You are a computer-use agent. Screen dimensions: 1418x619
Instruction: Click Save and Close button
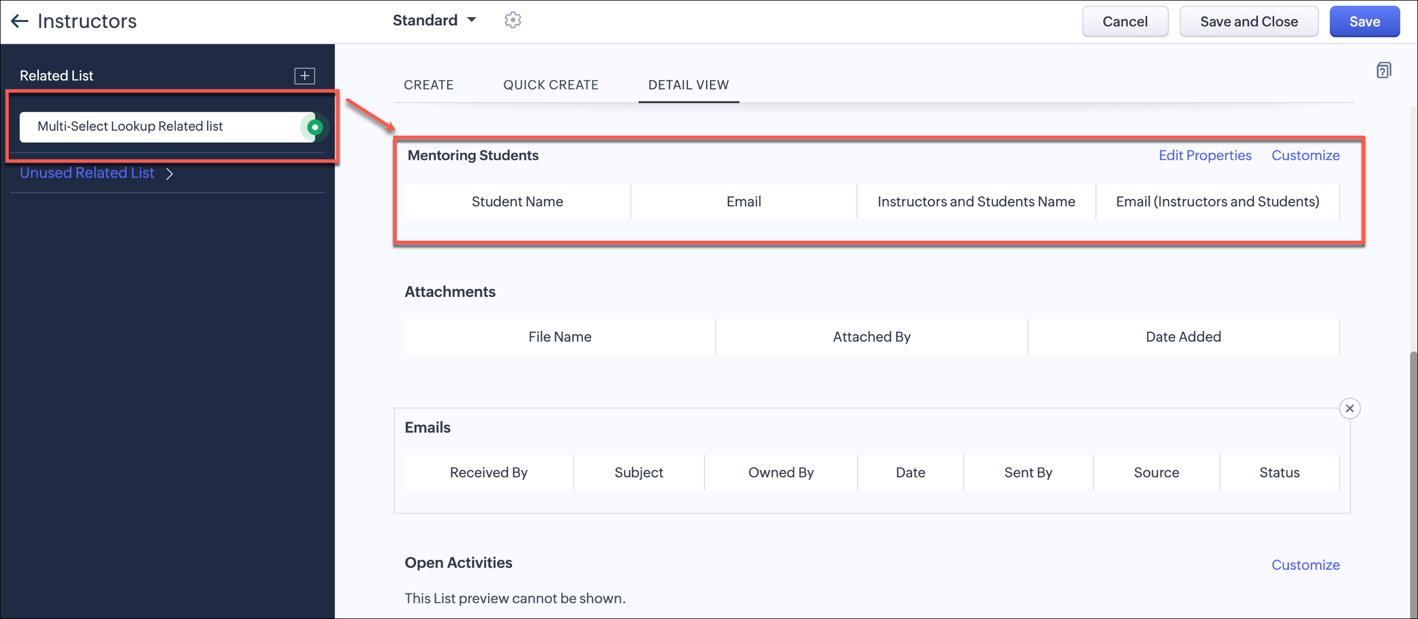pyautogui.click(x=1249, y=22)
